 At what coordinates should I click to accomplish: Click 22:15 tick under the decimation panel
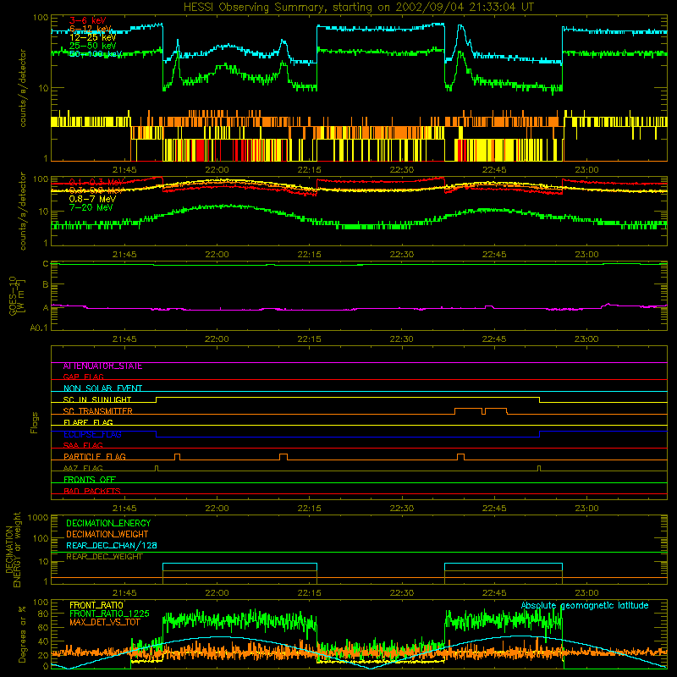click(x=309, y=593)
